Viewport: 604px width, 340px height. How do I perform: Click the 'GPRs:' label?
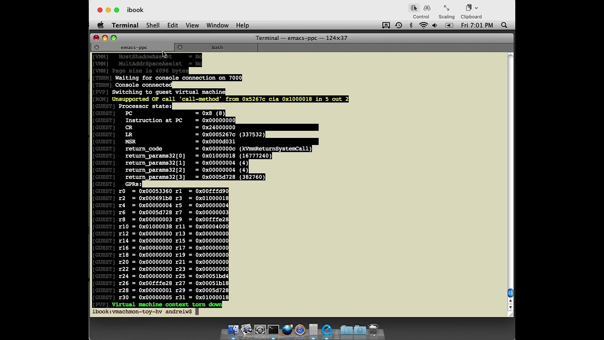coord(134,184)
